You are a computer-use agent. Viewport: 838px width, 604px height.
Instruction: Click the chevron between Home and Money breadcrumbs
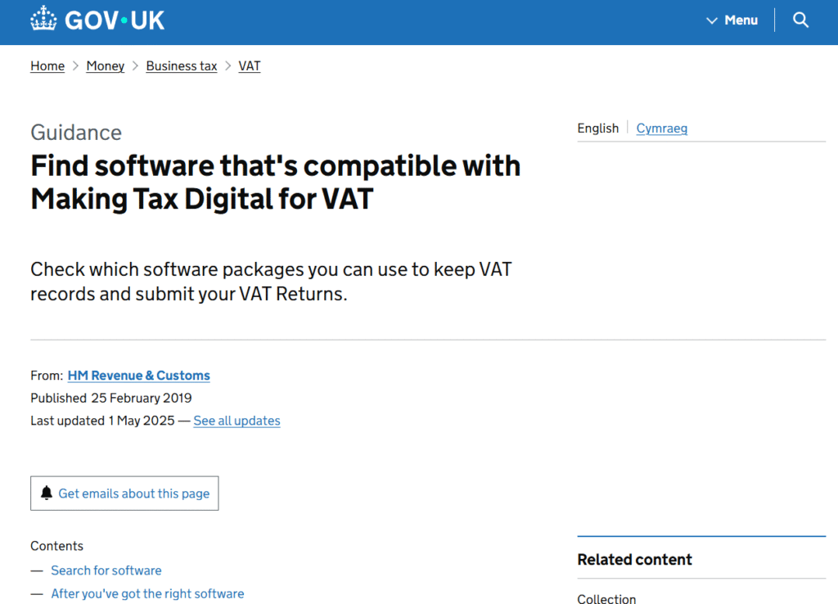(x=74, y=65)
